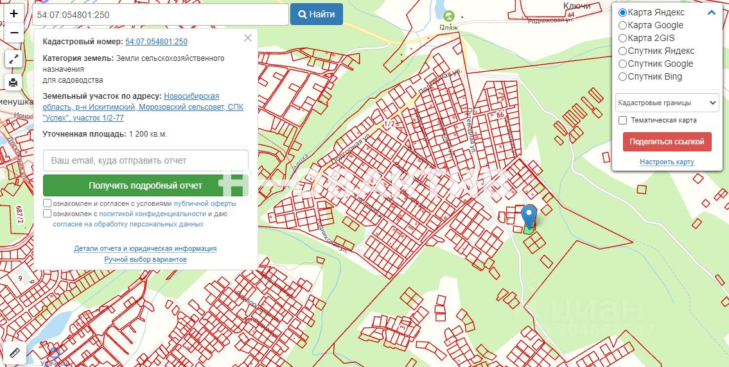The width and height of the screenshot is (729, 367).
Task: Open cadastral number link 54:07:054801:250
Action: (156, 41)
